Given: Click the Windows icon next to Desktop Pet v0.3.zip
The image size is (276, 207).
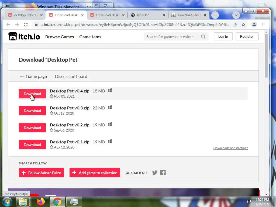Looking at the screenshot, I should 110,107.
